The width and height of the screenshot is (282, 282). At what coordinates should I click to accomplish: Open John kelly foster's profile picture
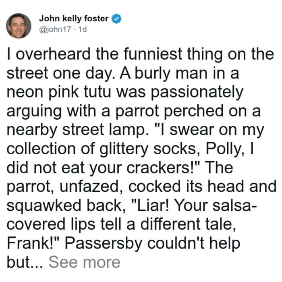click(x=19, y=26)
